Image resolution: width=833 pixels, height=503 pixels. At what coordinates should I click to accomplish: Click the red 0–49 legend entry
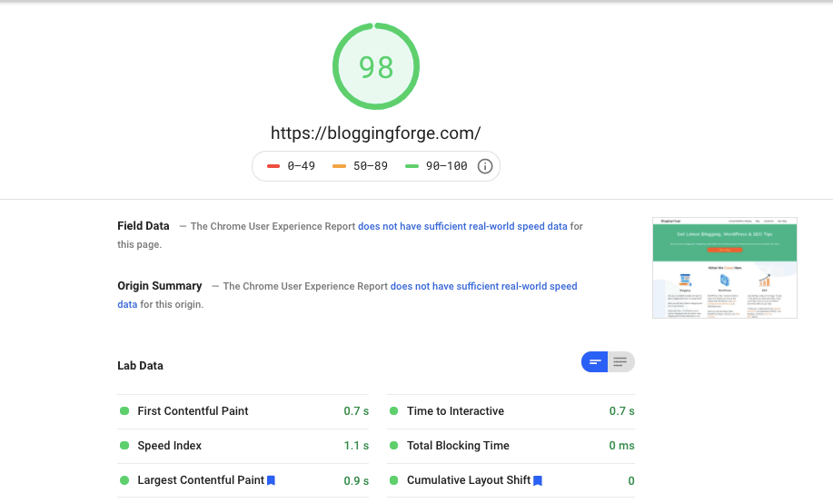point(291,166)
